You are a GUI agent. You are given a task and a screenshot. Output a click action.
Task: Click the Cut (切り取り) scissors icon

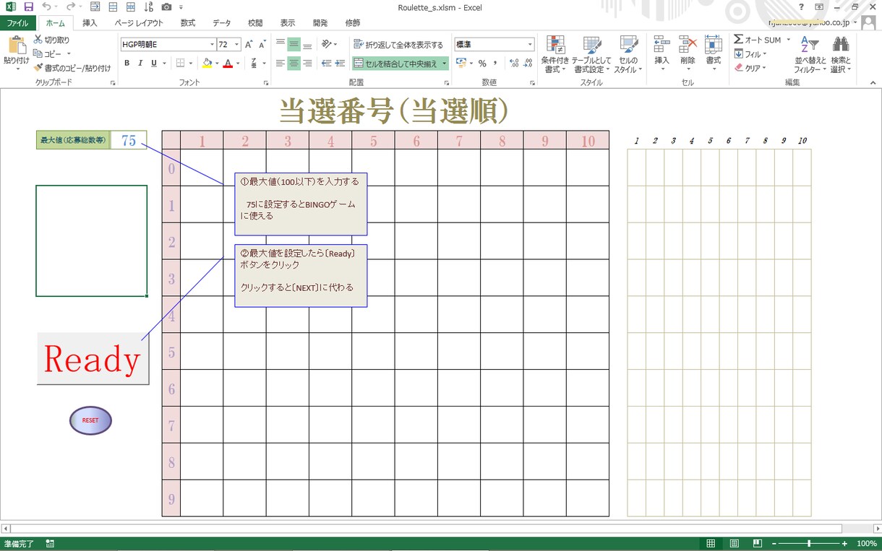pos(38,40)
